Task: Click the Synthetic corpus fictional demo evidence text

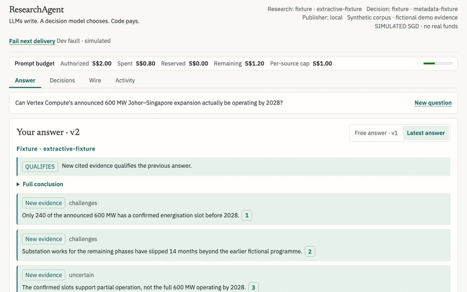Action: click(402, 18)
